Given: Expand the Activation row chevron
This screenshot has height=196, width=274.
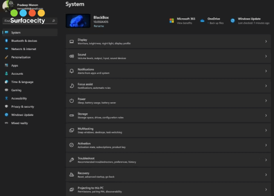Looking at the screenshot, I should tap(266, 145).
